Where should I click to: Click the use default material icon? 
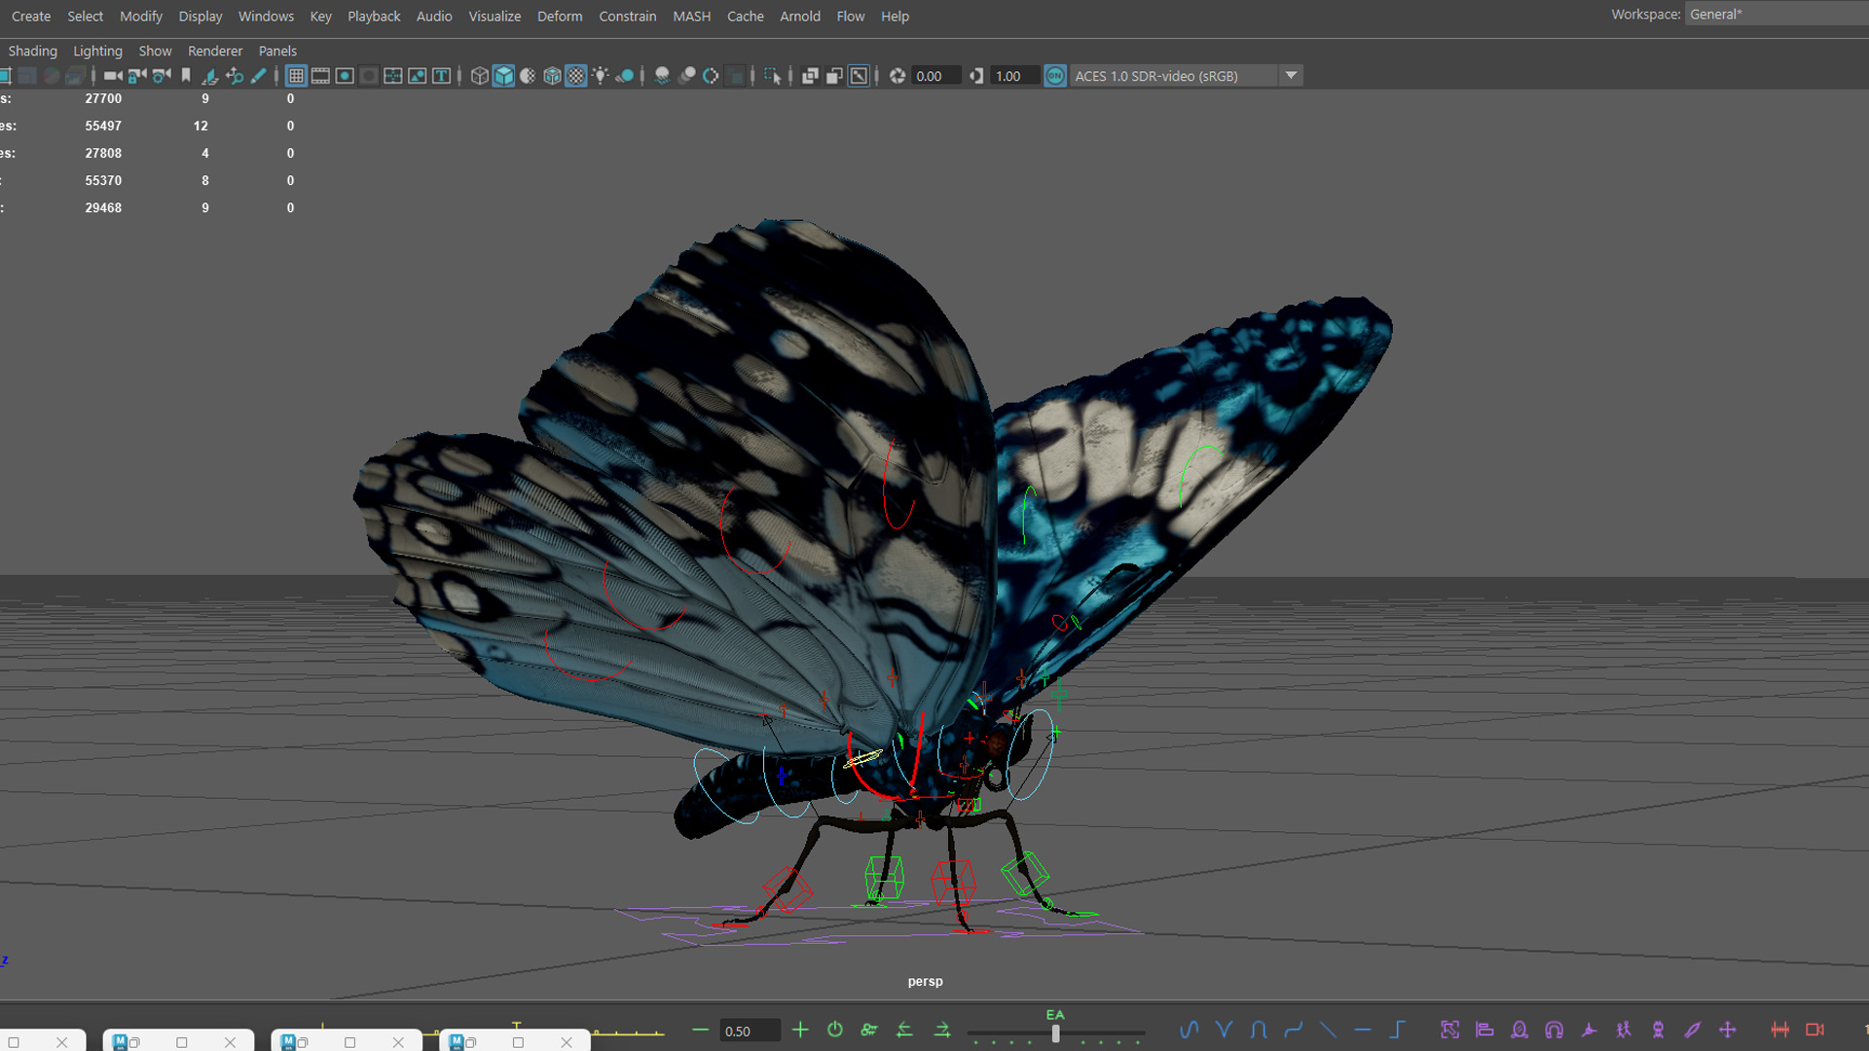pyautogui.click(x=528, y=76)
